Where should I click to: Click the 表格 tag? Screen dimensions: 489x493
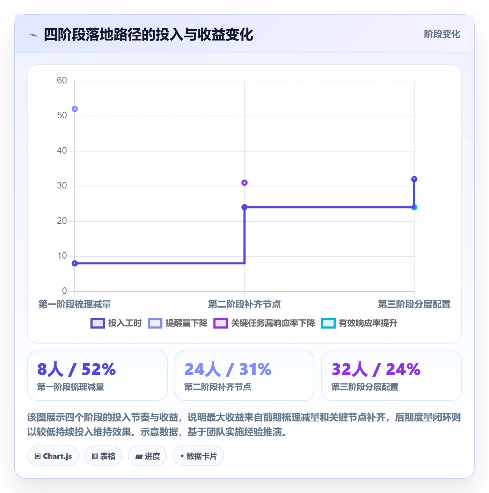[103, 456]
